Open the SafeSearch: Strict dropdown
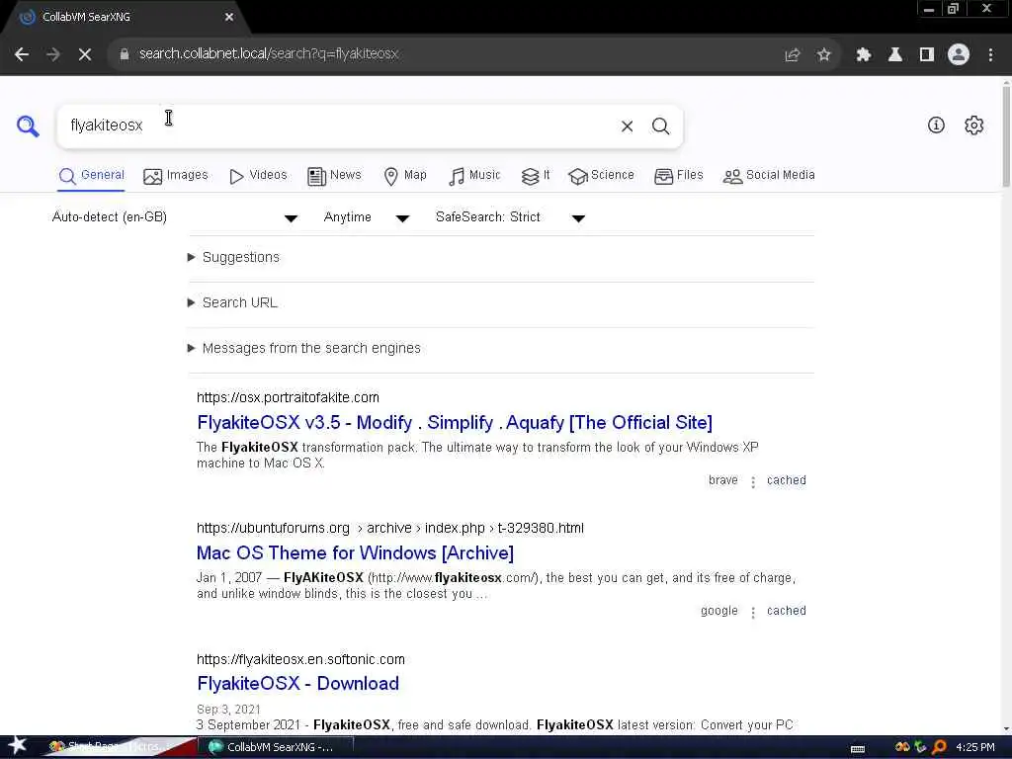The height and width of the screenshot is (759, 1012). point(510,217)
